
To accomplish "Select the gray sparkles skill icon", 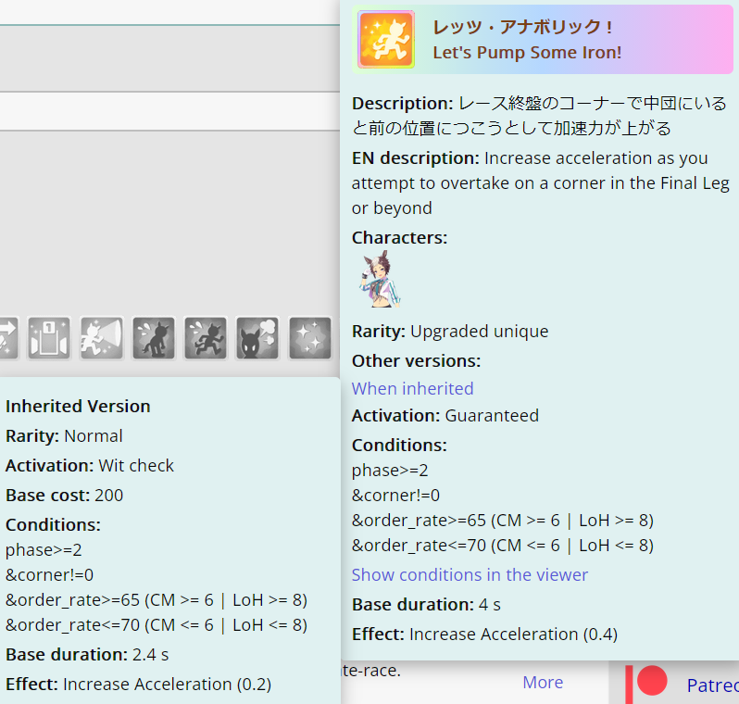I will [x=309, y=338].
